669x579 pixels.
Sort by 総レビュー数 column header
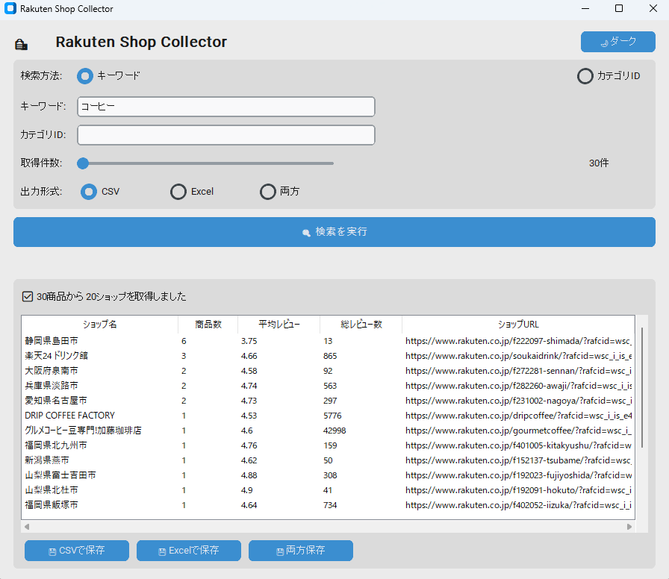pos(361,324)
